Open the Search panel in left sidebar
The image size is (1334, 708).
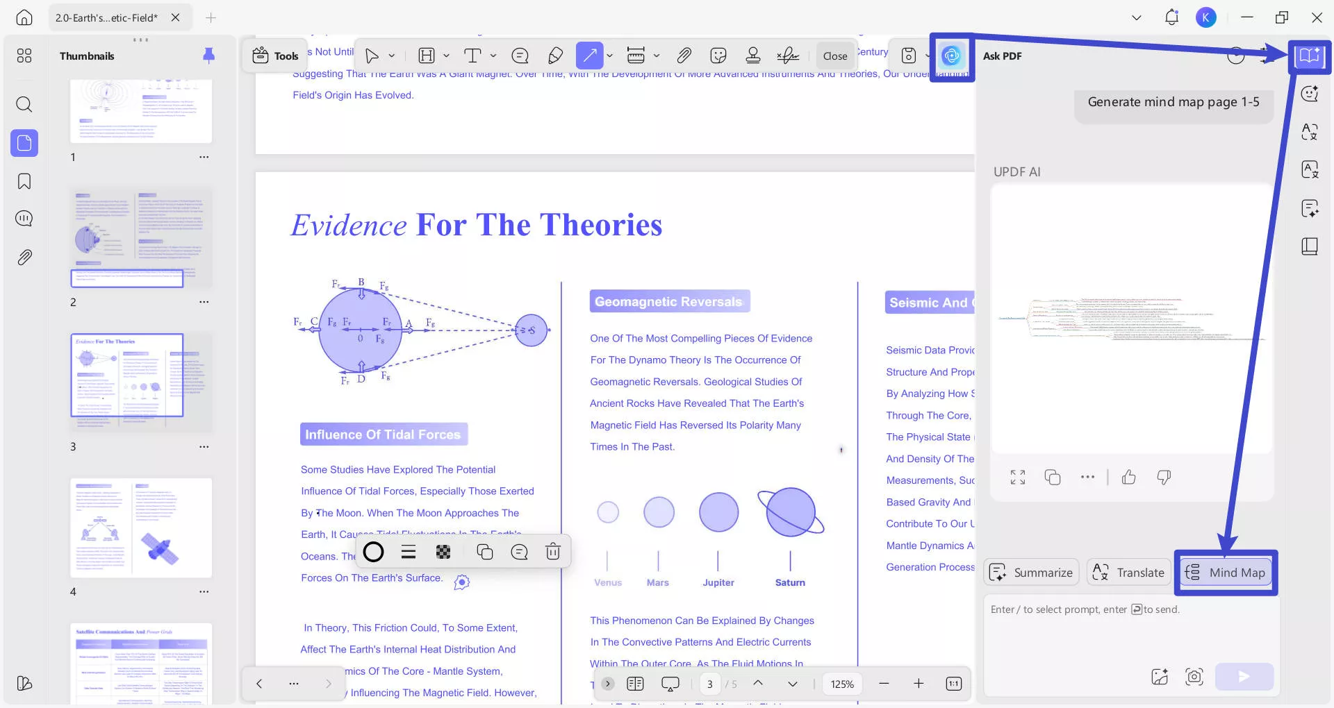pyautogui.click(x=24, y=105)
